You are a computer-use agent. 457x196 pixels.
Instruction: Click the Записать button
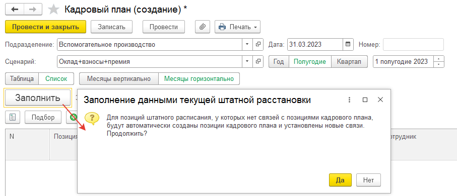[x=112, y=27]
